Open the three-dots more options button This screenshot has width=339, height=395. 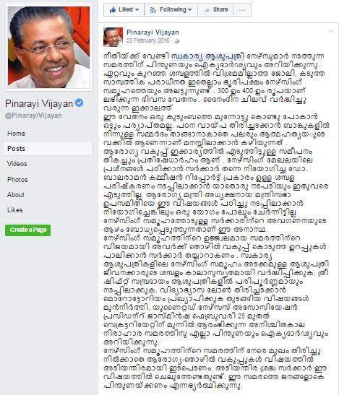[242, 10]
